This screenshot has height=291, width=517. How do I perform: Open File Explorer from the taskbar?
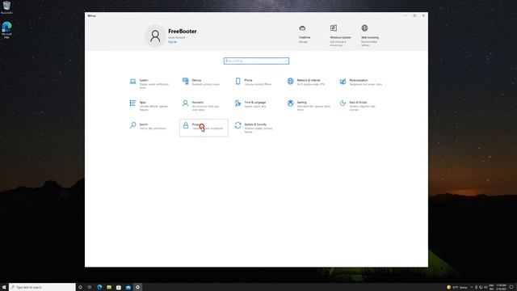click(109, 288)
